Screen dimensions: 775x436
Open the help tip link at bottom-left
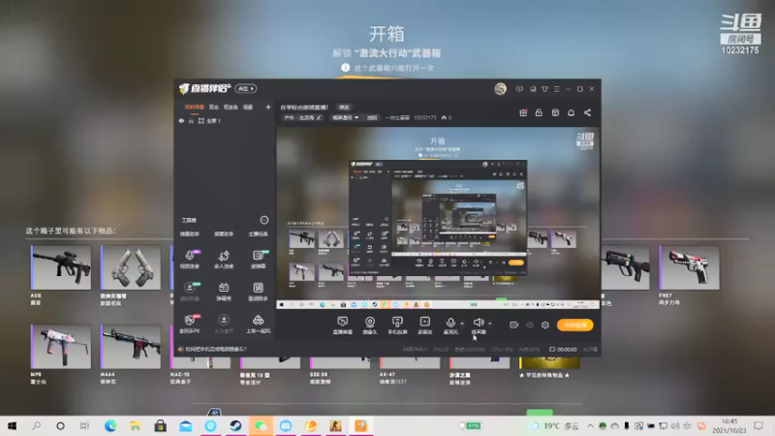click(215, 349)
